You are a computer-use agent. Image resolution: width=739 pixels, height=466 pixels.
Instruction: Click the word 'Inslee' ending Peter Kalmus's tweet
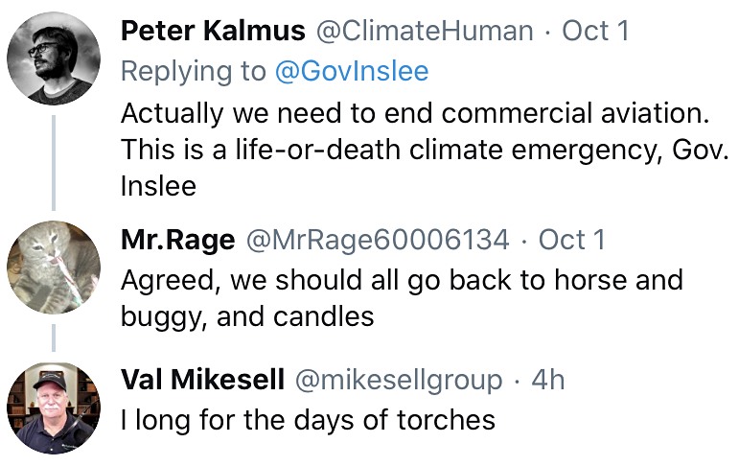pos(158,185)
